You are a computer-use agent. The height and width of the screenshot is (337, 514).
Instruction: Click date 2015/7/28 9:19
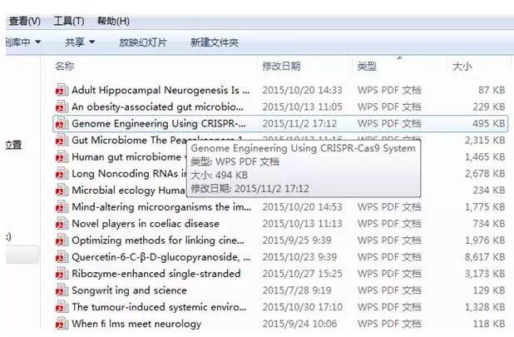point(297,290)
